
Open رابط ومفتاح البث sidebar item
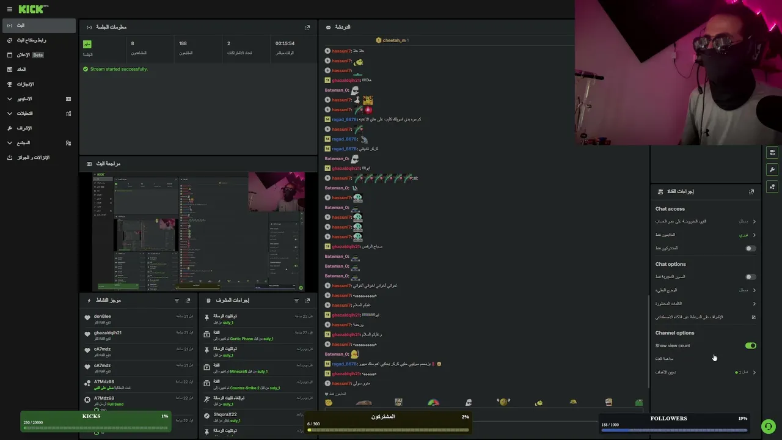tap(38, 40)
